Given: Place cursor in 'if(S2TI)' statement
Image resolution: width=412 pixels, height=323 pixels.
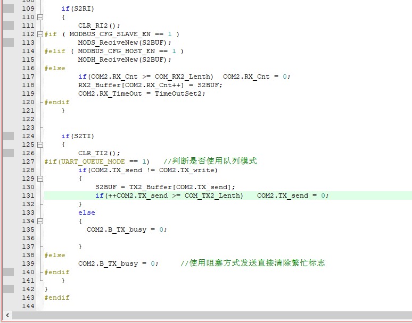Looking at the screenshot, I should tap(78, 136).
